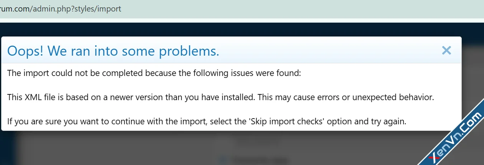484x165 pixels.
Task: Focus the browser address bar URL
Action: 154,8
